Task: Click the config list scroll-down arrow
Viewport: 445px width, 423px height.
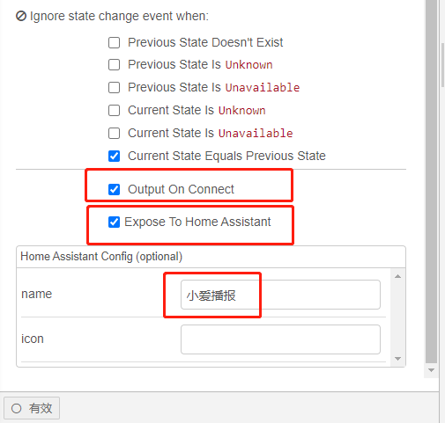Action: point(398,359)
